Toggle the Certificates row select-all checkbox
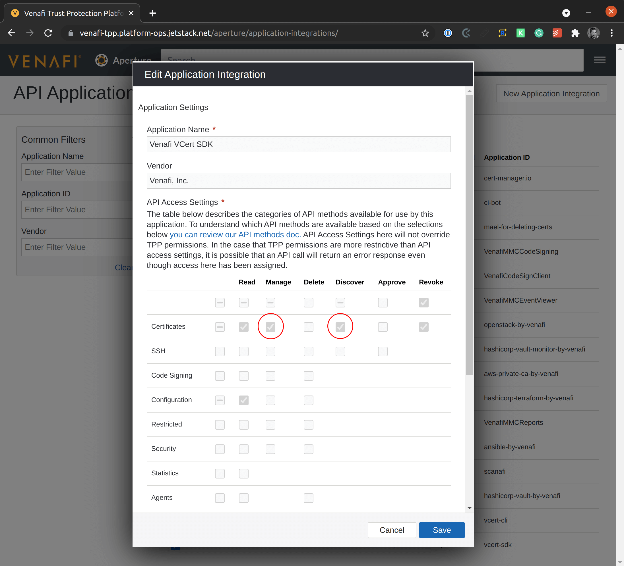The width and height of the screenshot is (624, 566). (220, 326)
